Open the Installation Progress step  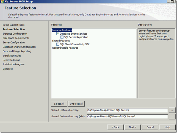coord(13,65)
